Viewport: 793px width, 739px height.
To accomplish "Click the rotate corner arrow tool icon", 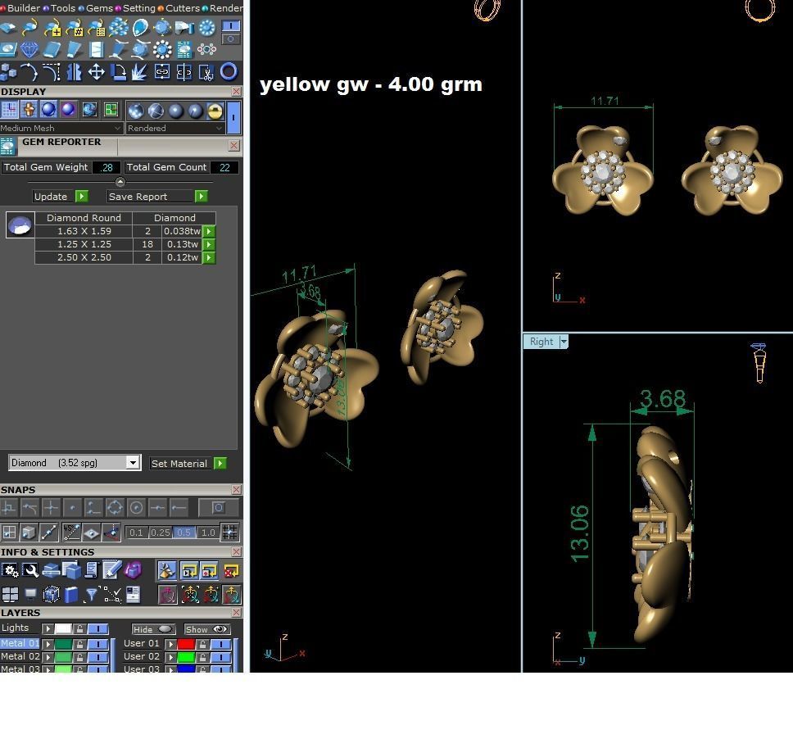I will (118, 72).
